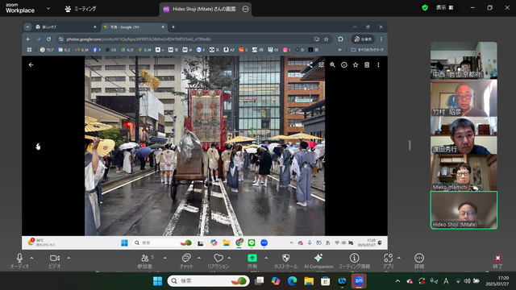Select 中西 participant video thumbnail
Viewport: 516px width, 290px height.
tap(464, 60)
